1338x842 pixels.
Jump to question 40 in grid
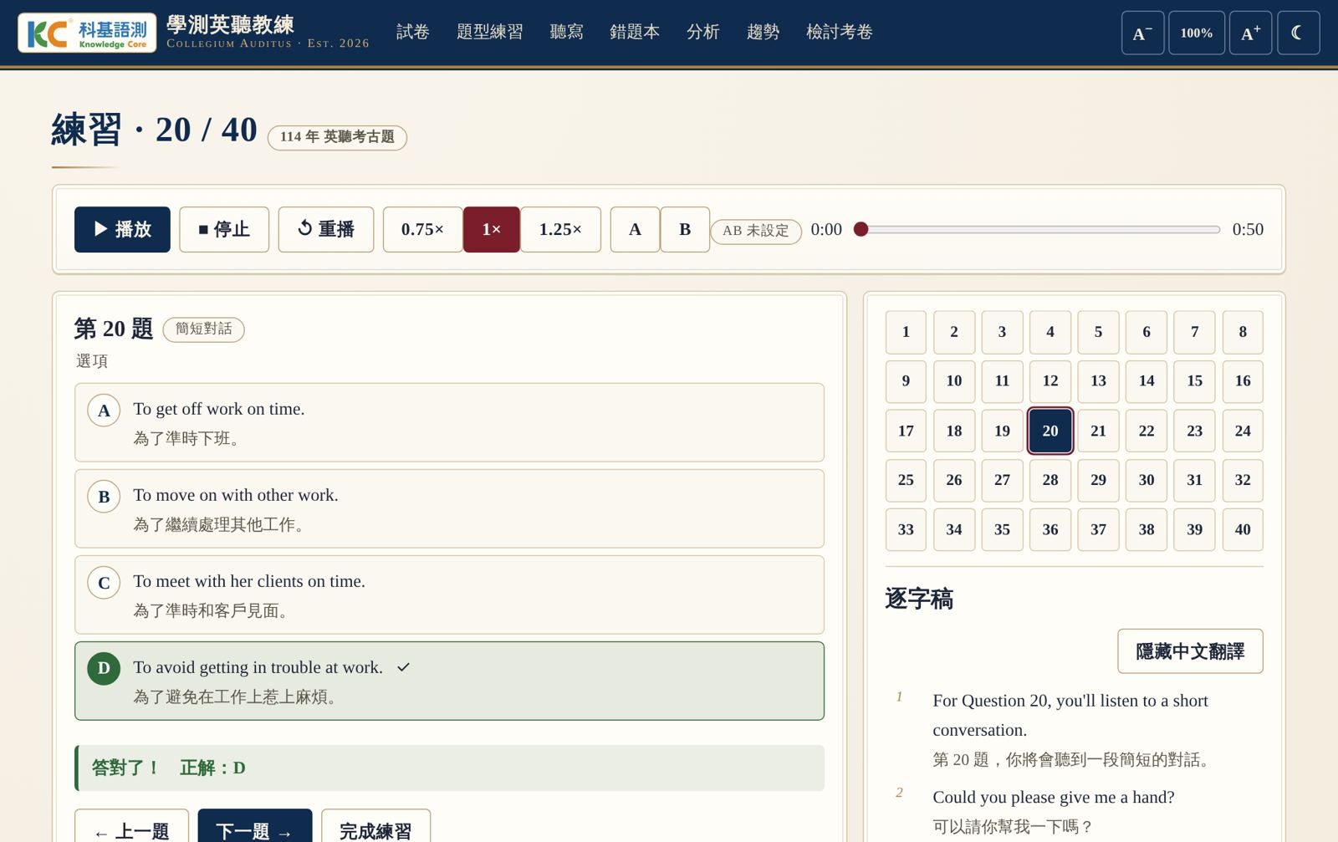click(x=1243, y=529)
